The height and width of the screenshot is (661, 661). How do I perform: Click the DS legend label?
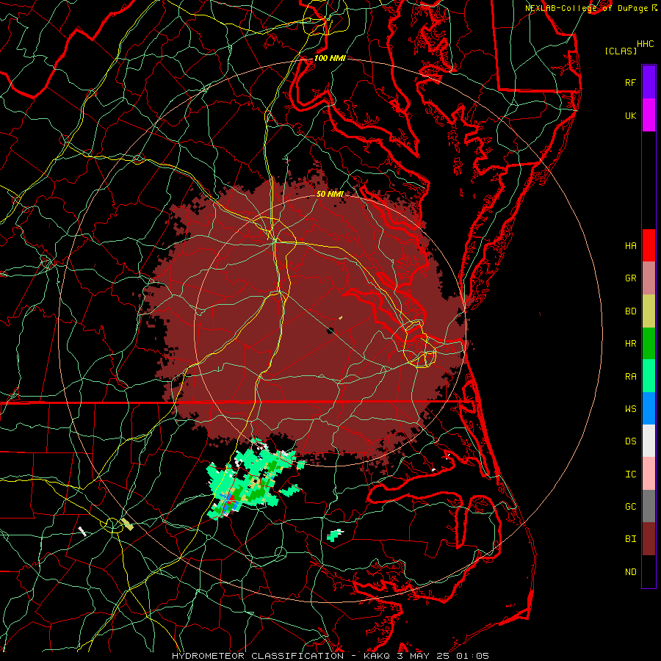pos(630,441)
